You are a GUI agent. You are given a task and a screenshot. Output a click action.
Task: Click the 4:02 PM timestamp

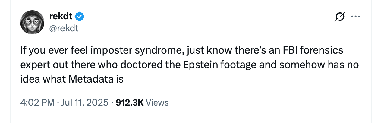coord(37,102)
